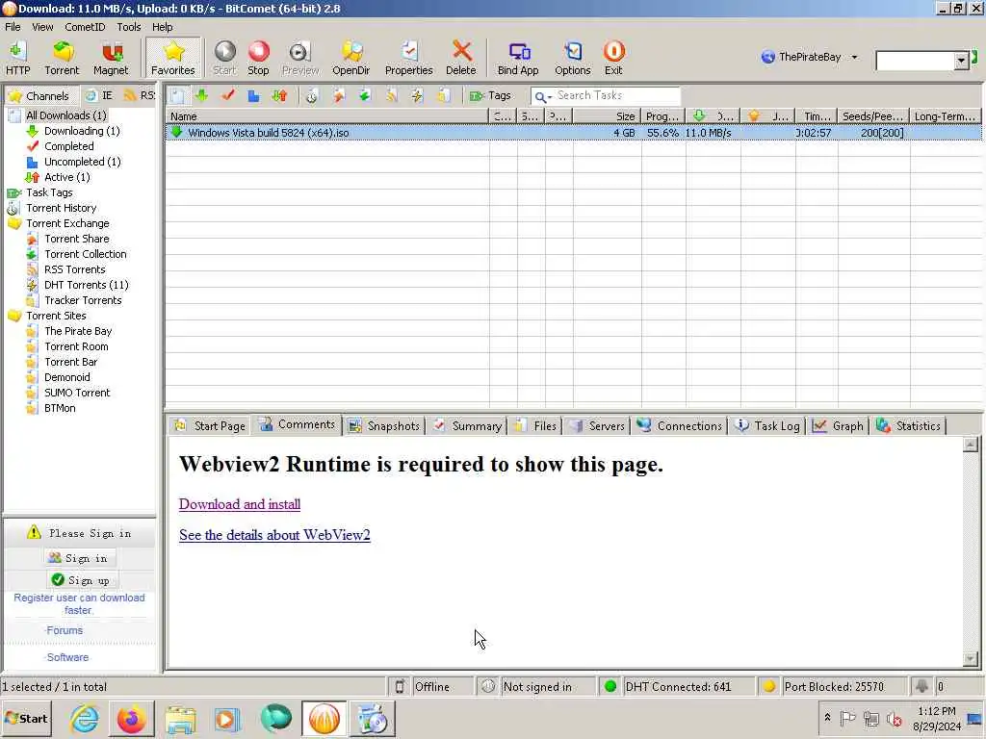Switch to the Connections tab
Image resolution: width=986 pixels, height=739 pixels.
(679, 425)
